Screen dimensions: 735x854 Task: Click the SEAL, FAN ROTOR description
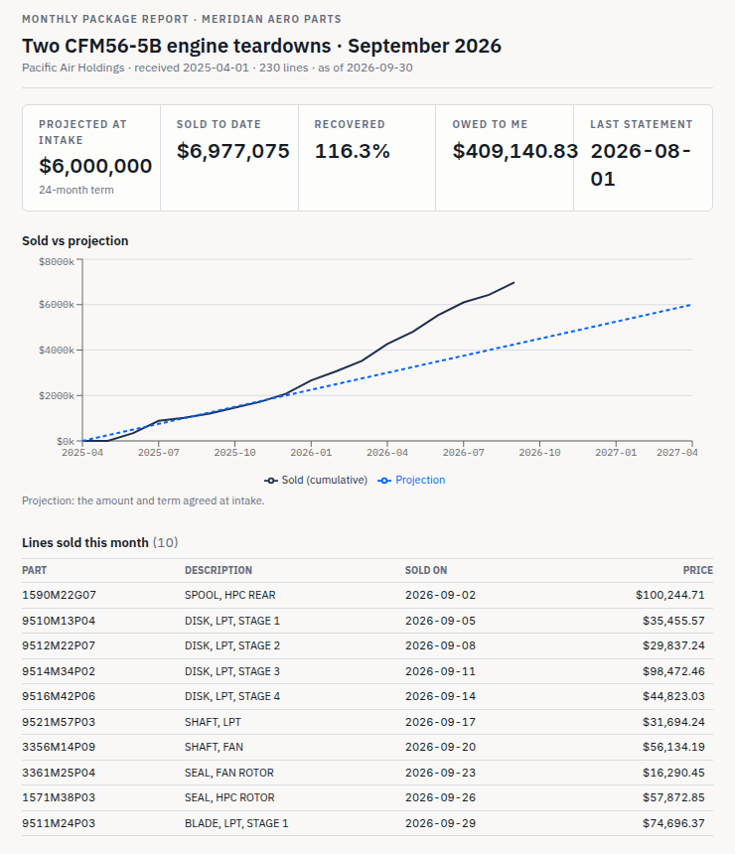(228, 773)
